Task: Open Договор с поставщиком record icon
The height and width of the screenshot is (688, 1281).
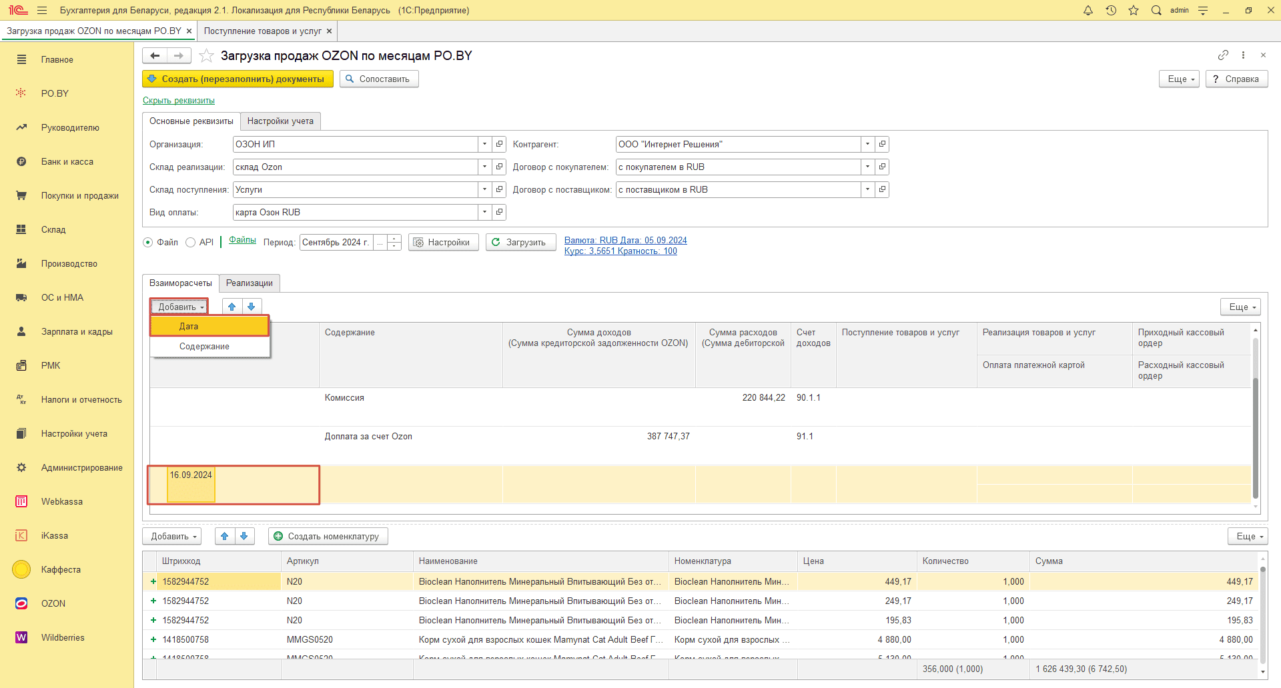Action: [882, 189]
